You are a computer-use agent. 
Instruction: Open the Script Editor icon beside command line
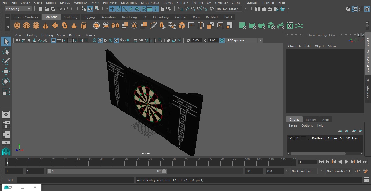click(366, 180)
